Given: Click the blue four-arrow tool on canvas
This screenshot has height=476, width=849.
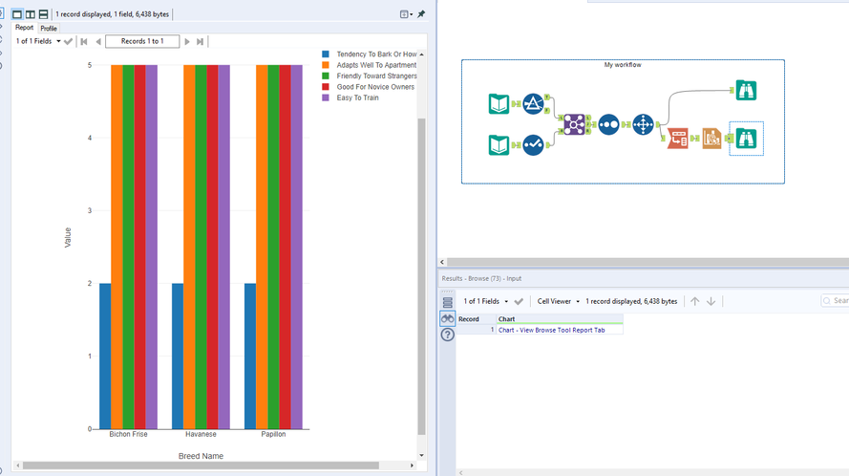Looking at the screenshot, I should click(643, 124).
